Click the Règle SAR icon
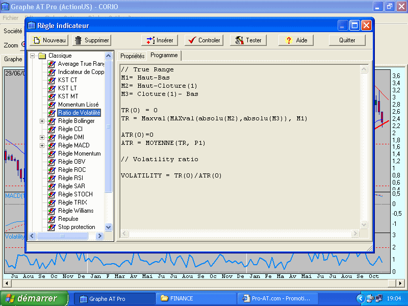Screen dimensions: 408x306 click(x=52, y=186)
